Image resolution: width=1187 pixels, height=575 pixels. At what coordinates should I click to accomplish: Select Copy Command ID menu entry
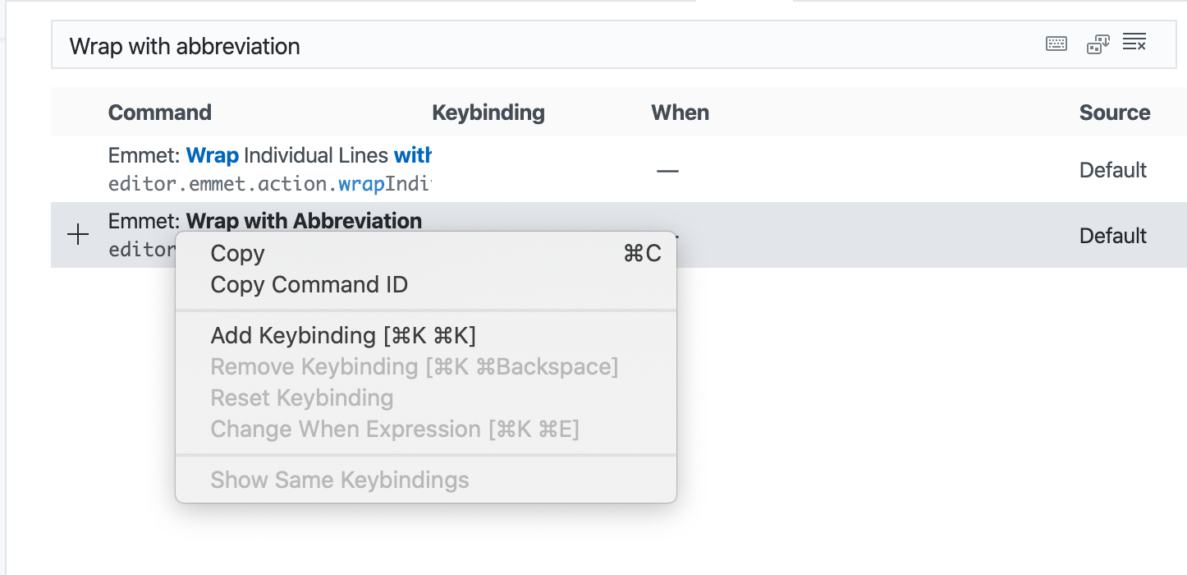pyautogui.click(x=309, y=285)
